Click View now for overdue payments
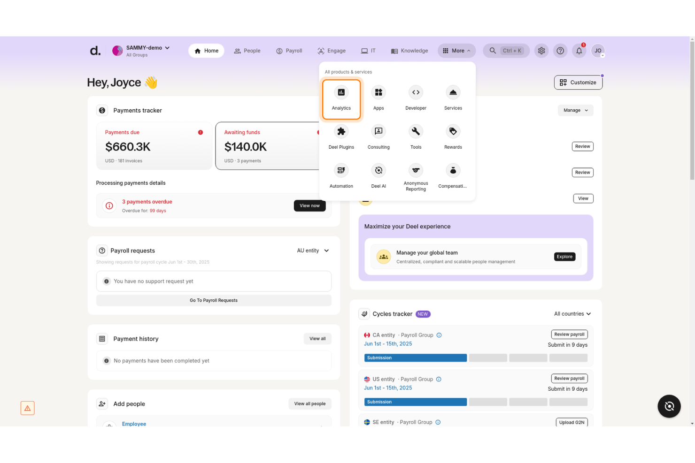This screenshot has height=463, width=695. (x=309, y=205)
